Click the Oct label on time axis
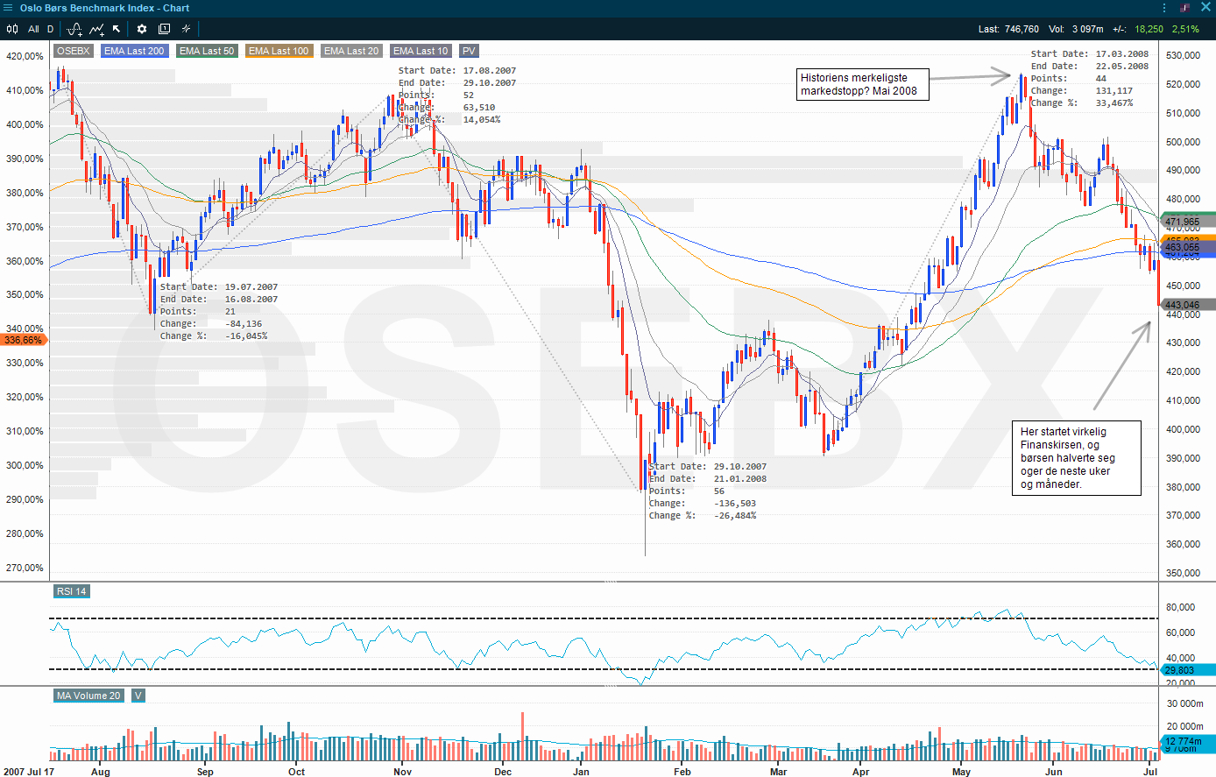 [x=297, y=772]
